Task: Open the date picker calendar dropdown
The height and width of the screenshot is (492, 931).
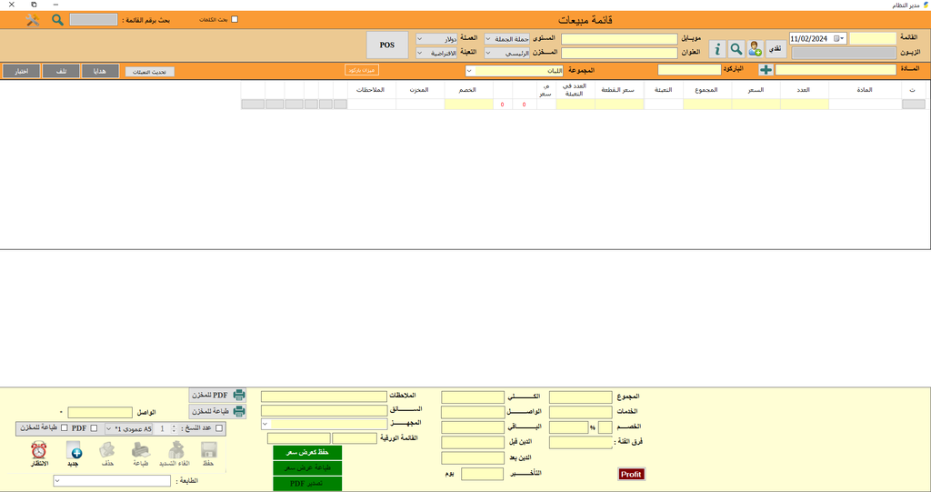Action: (841, 39)
